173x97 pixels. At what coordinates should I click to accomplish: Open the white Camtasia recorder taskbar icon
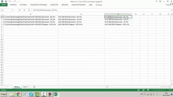coord(44,94)
